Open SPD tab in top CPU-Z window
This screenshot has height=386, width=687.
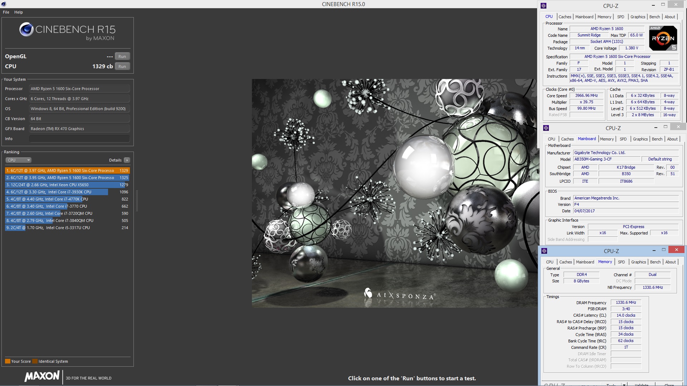click(x=621, y=17)
